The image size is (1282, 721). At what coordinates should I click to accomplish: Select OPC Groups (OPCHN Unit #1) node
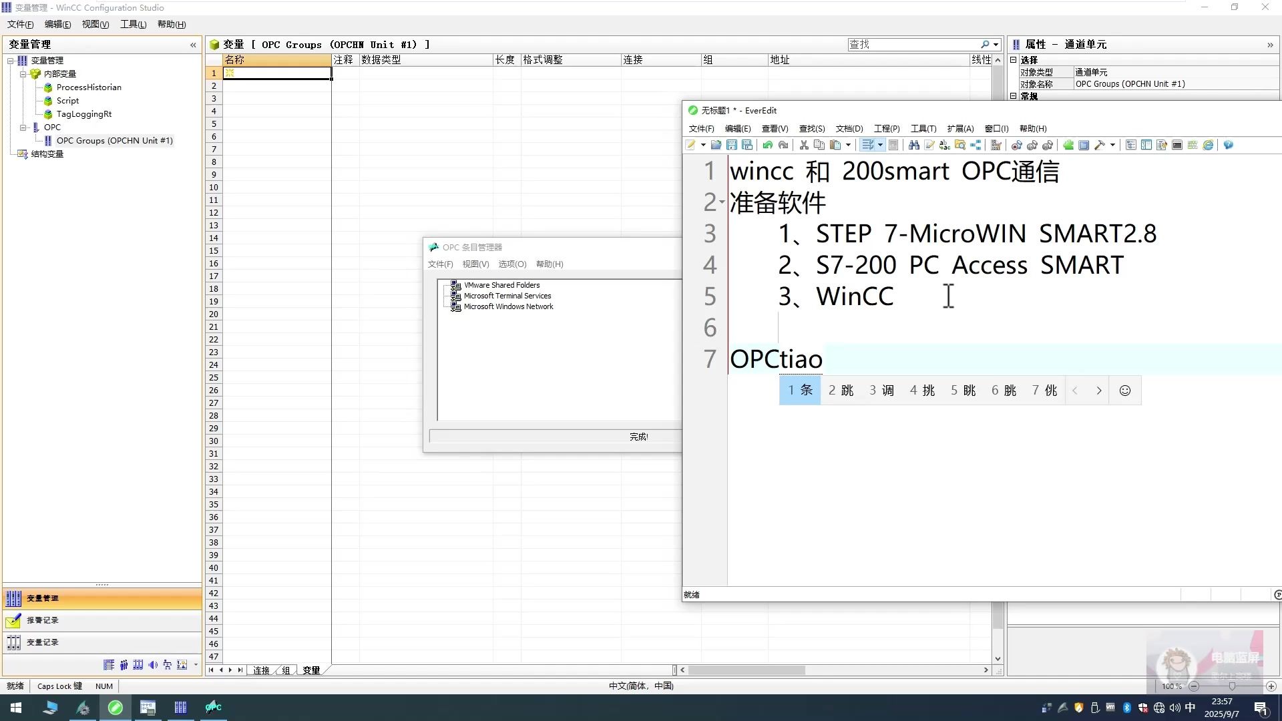coord(114,141)
